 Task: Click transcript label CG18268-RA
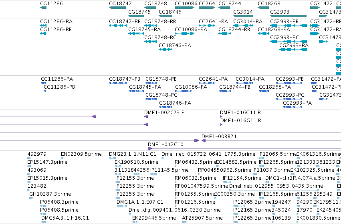274,29
